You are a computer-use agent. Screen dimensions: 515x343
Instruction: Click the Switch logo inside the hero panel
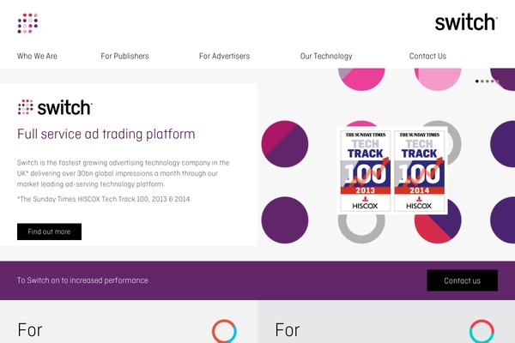[x=55, y=107]
